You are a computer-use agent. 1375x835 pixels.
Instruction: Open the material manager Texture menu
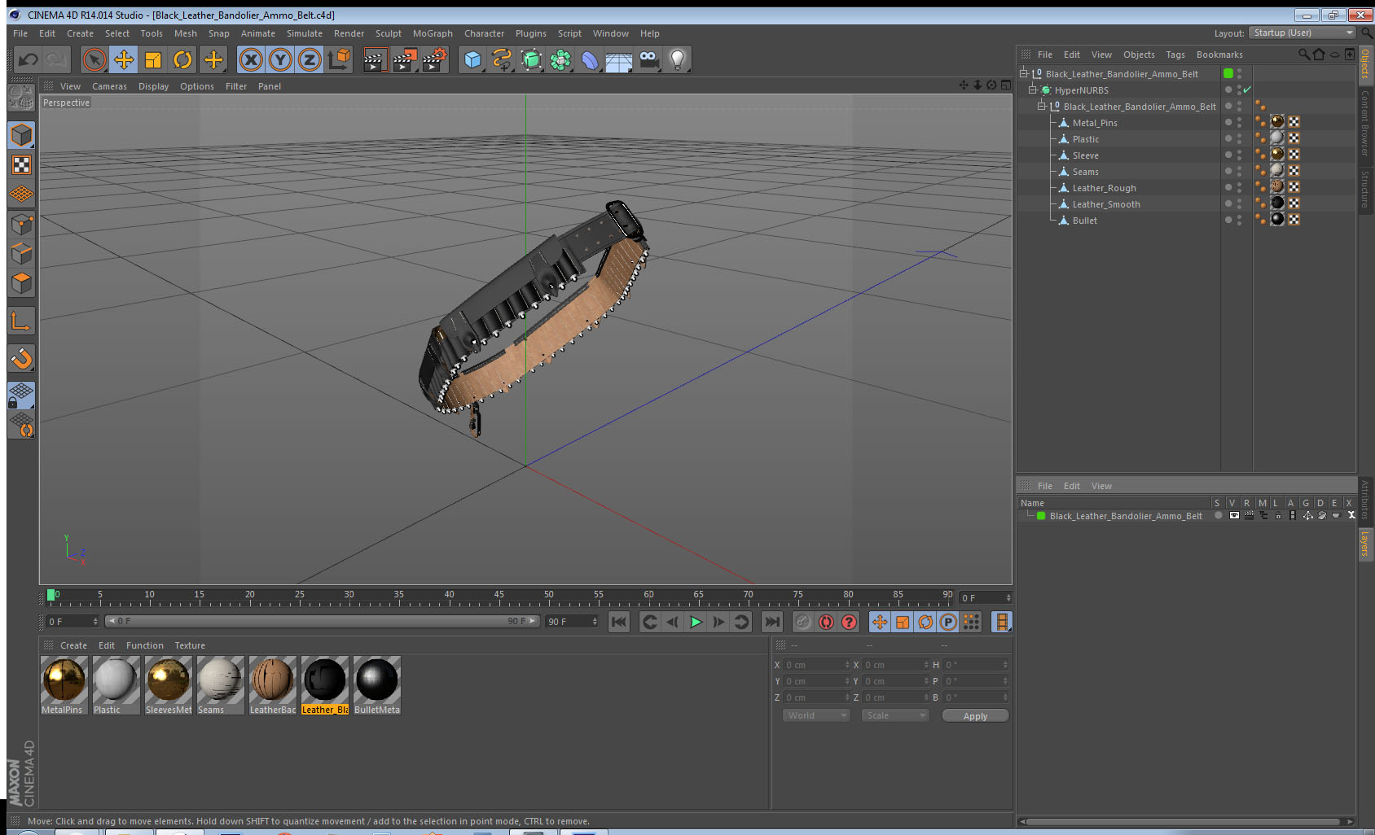(x=190, y=645)
